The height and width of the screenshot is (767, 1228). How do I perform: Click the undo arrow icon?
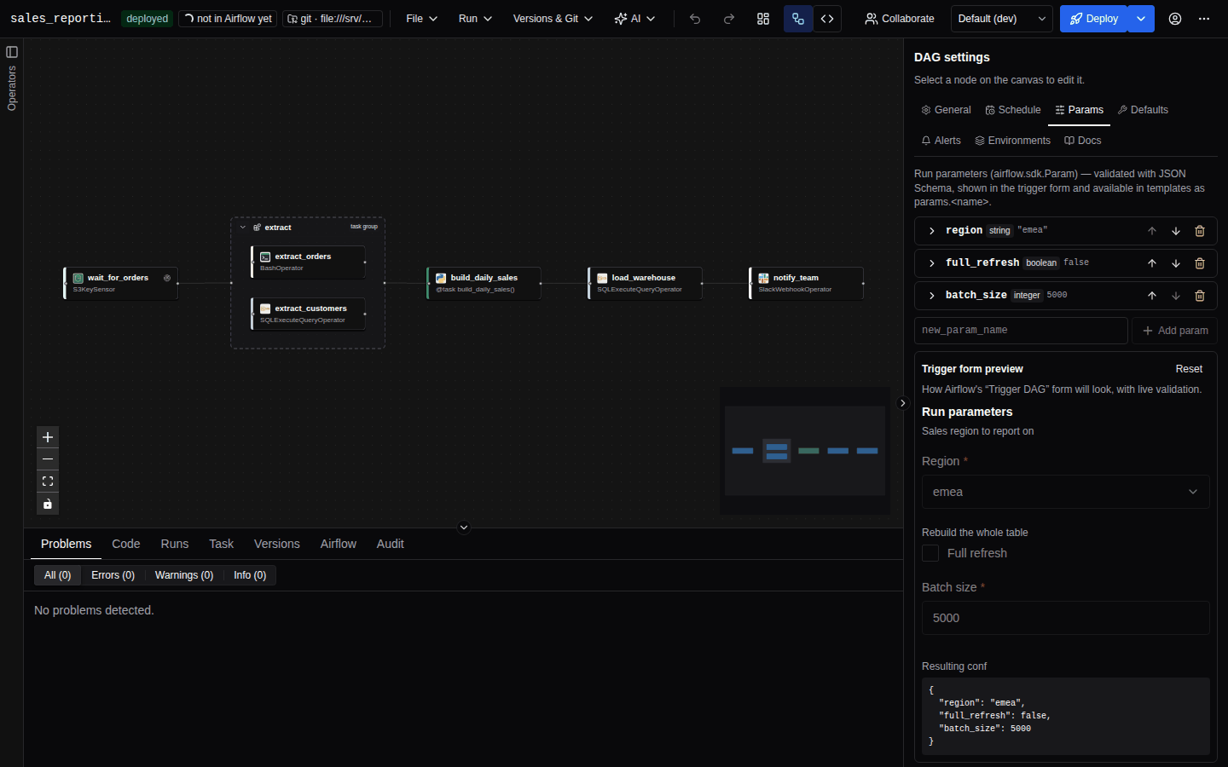(x=695, y=19)
